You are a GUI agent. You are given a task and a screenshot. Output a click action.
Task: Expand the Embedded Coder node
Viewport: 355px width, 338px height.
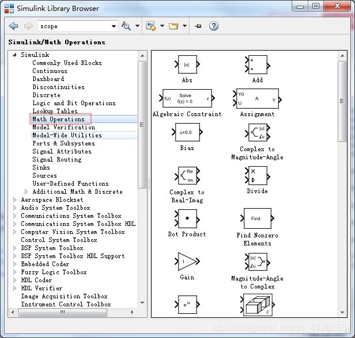click(x=15, y=264)
